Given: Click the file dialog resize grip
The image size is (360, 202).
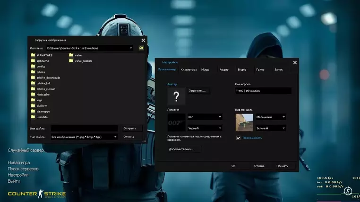Looking at the screenshot, I should (144, 140).
